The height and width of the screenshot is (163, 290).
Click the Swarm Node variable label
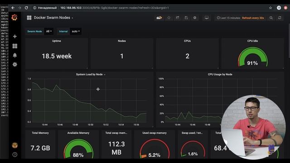pos(34,31)
